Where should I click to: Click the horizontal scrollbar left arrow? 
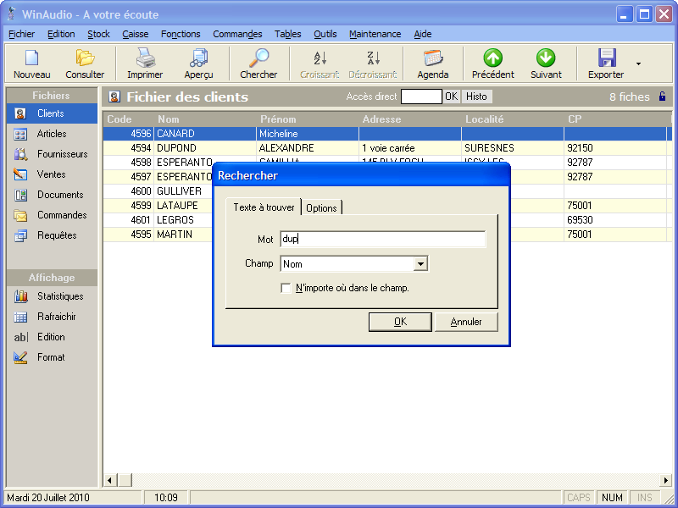[110, 481]
